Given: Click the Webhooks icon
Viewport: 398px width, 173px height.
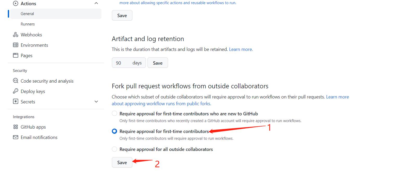Looking at the screenshot, I should click(16, 35).
